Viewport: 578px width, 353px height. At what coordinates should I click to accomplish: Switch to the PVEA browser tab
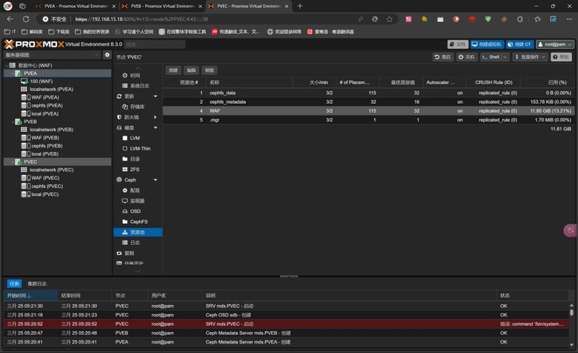click(75, 6)
